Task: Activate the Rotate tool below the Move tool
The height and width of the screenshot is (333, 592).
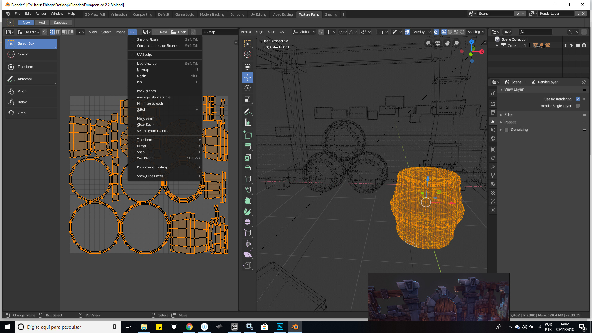Action: pyautogui.click(x=248, y=88)
